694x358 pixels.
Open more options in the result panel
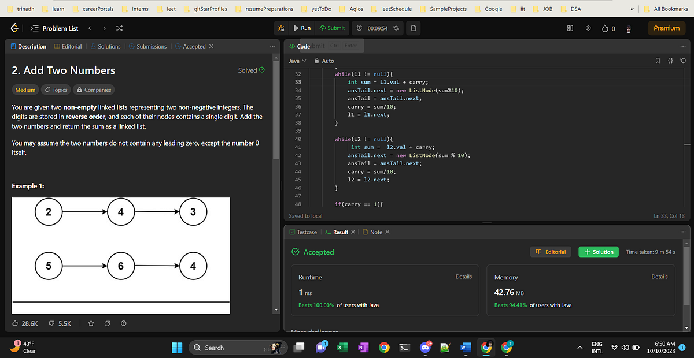click(x=683, y=232)
